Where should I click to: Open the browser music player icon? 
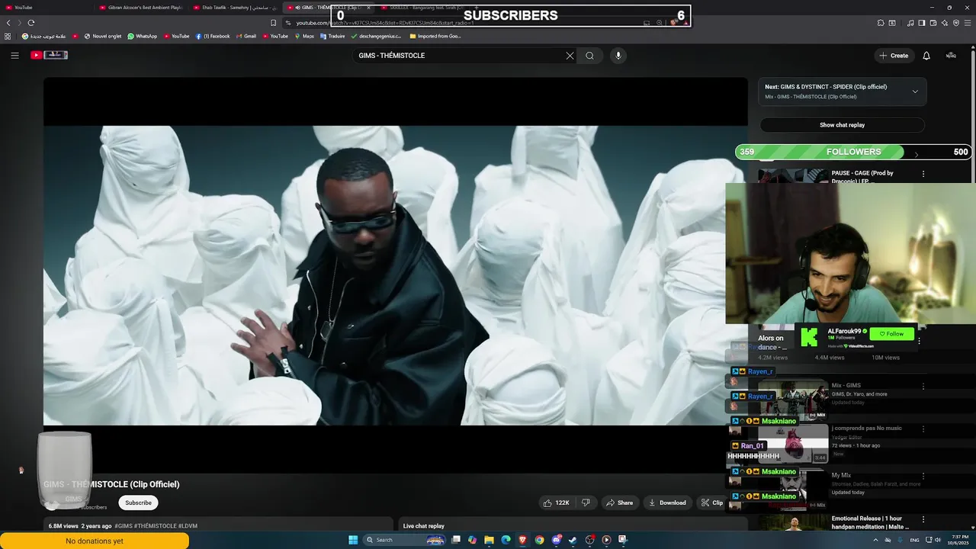coord(910,23)
